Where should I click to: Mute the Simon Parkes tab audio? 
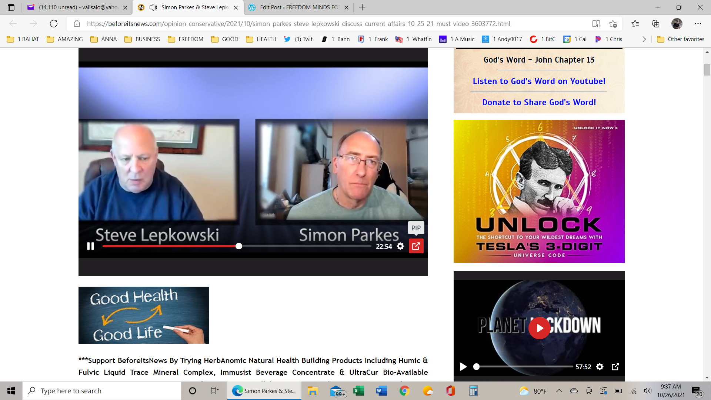point(153,7)
